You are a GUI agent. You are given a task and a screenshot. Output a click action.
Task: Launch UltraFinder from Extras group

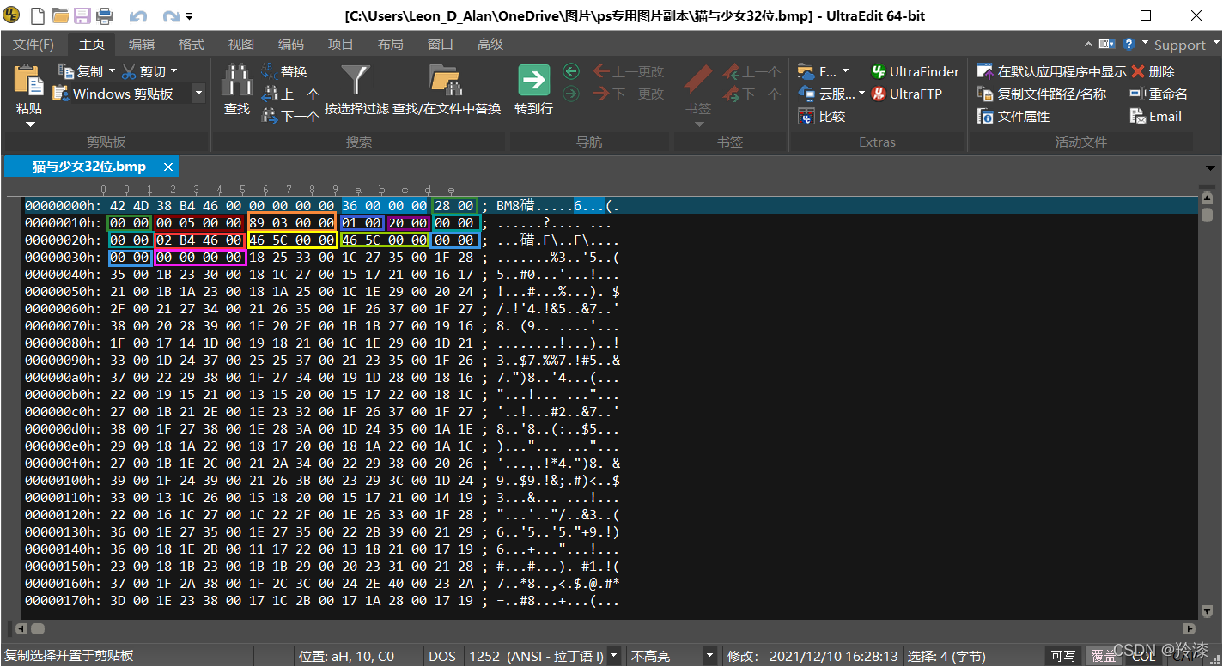tap(915, 71)
